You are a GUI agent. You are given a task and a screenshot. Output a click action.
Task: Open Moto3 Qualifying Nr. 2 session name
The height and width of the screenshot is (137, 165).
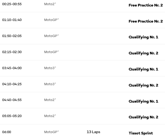tap(143, 85)
